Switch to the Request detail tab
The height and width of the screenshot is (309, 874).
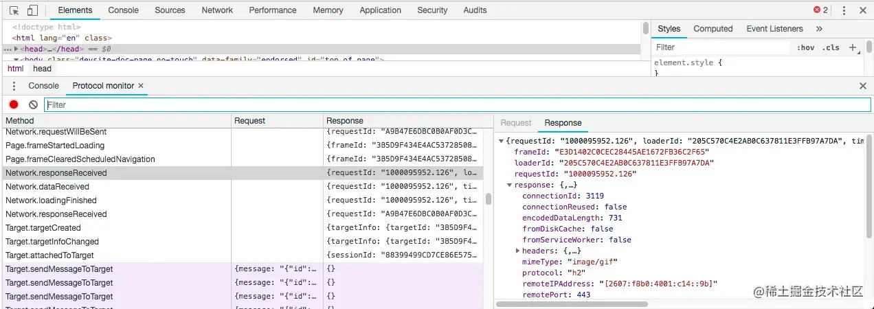click(516, 123)
